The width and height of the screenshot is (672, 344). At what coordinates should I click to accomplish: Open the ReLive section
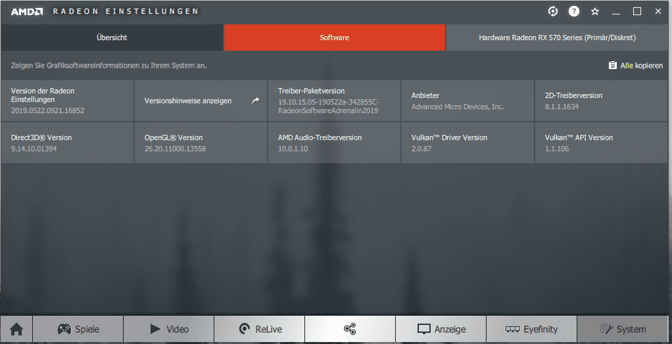[260, 330]
